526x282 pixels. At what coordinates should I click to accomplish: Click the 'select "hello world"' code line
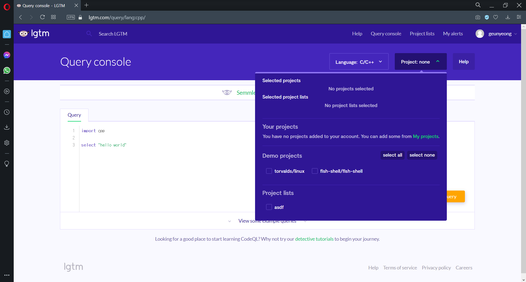pyautogui.click(x=104, y=145)
